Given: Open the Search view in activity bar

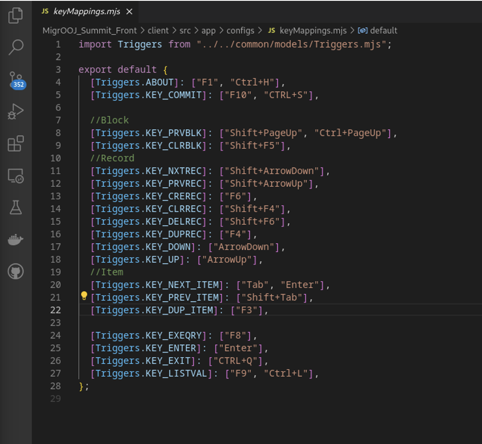Looking at the screenshot, I should pos(15,48).
